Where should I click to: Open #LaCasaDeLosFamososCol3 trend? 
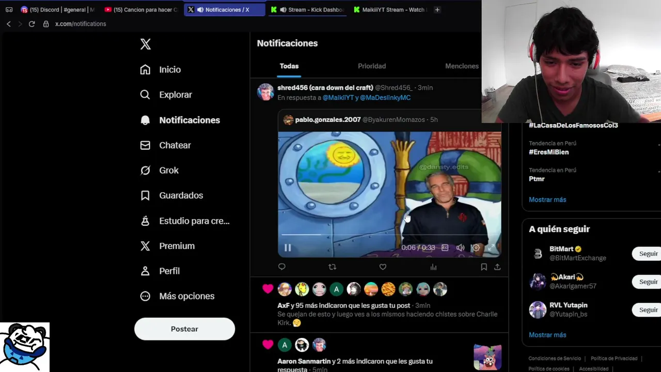pyautogui.click(x=573, y=126)
